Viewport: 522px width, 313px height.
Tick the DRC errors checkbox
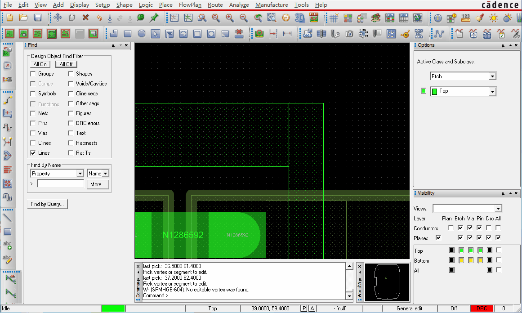click(71, 123)
